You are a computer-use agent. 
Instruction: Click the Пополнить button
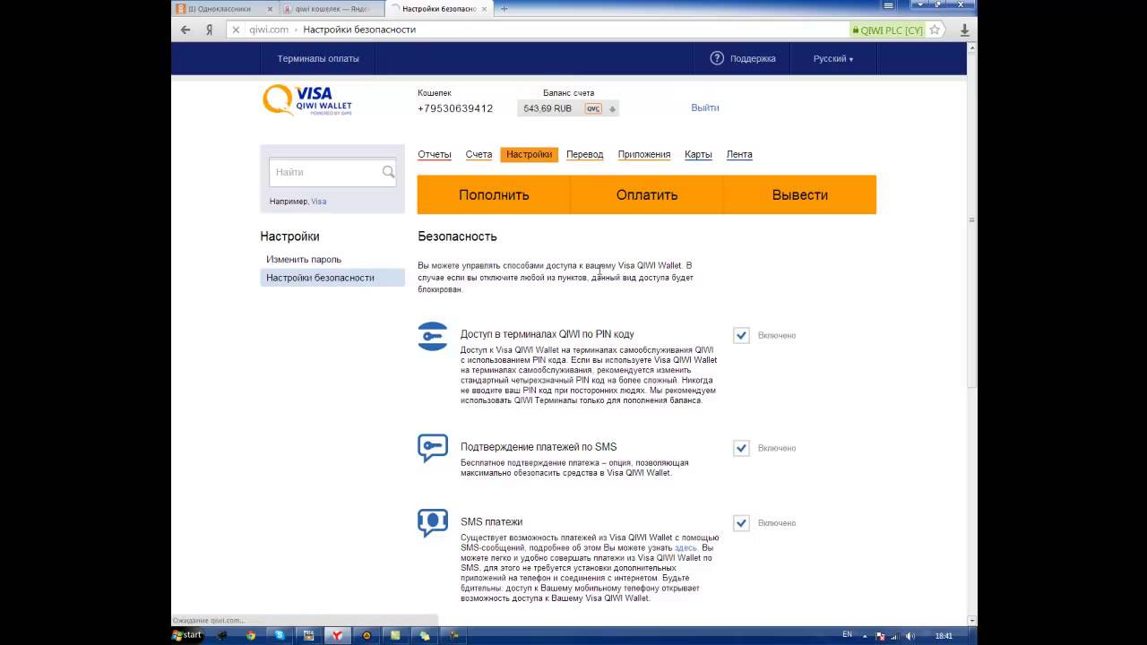coord(494,194)
